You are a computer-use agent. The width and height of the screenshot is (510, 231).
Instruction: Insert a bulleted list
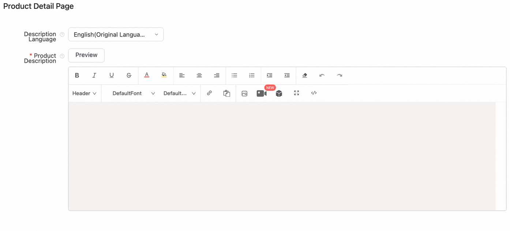pos(235,76)
